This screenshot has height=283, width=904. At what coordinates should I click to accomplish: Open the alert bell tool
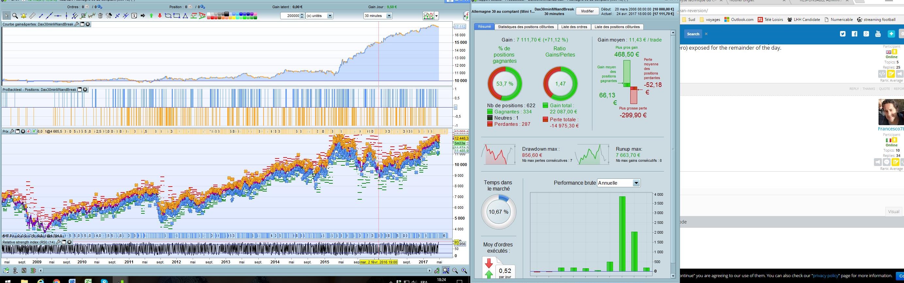point(24,16)
